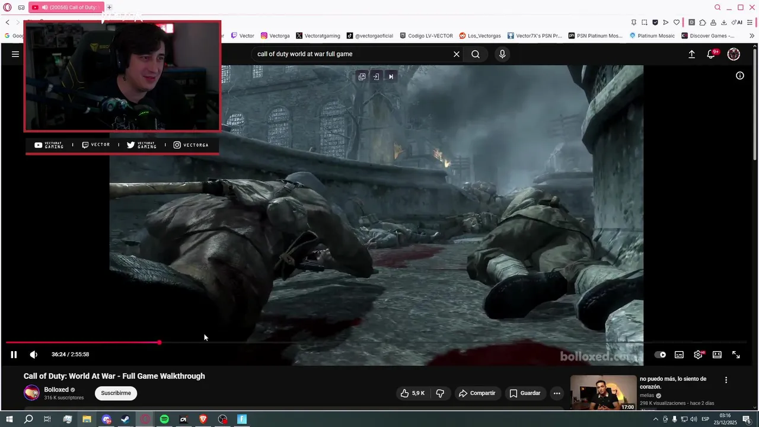The height and width of the screenshot is (427, 759).
Task: Open the Opera ad blocker shield
Action: point(655,23)
